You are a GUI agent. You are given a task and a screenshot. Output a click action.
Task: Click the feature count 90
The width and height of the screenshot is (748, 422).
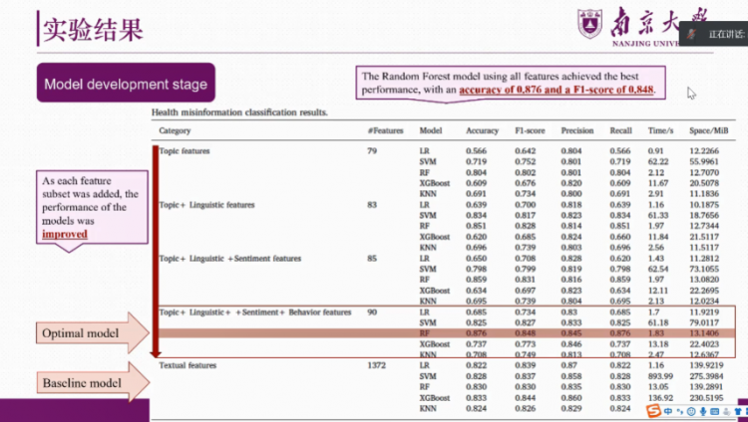click(372, 312)
